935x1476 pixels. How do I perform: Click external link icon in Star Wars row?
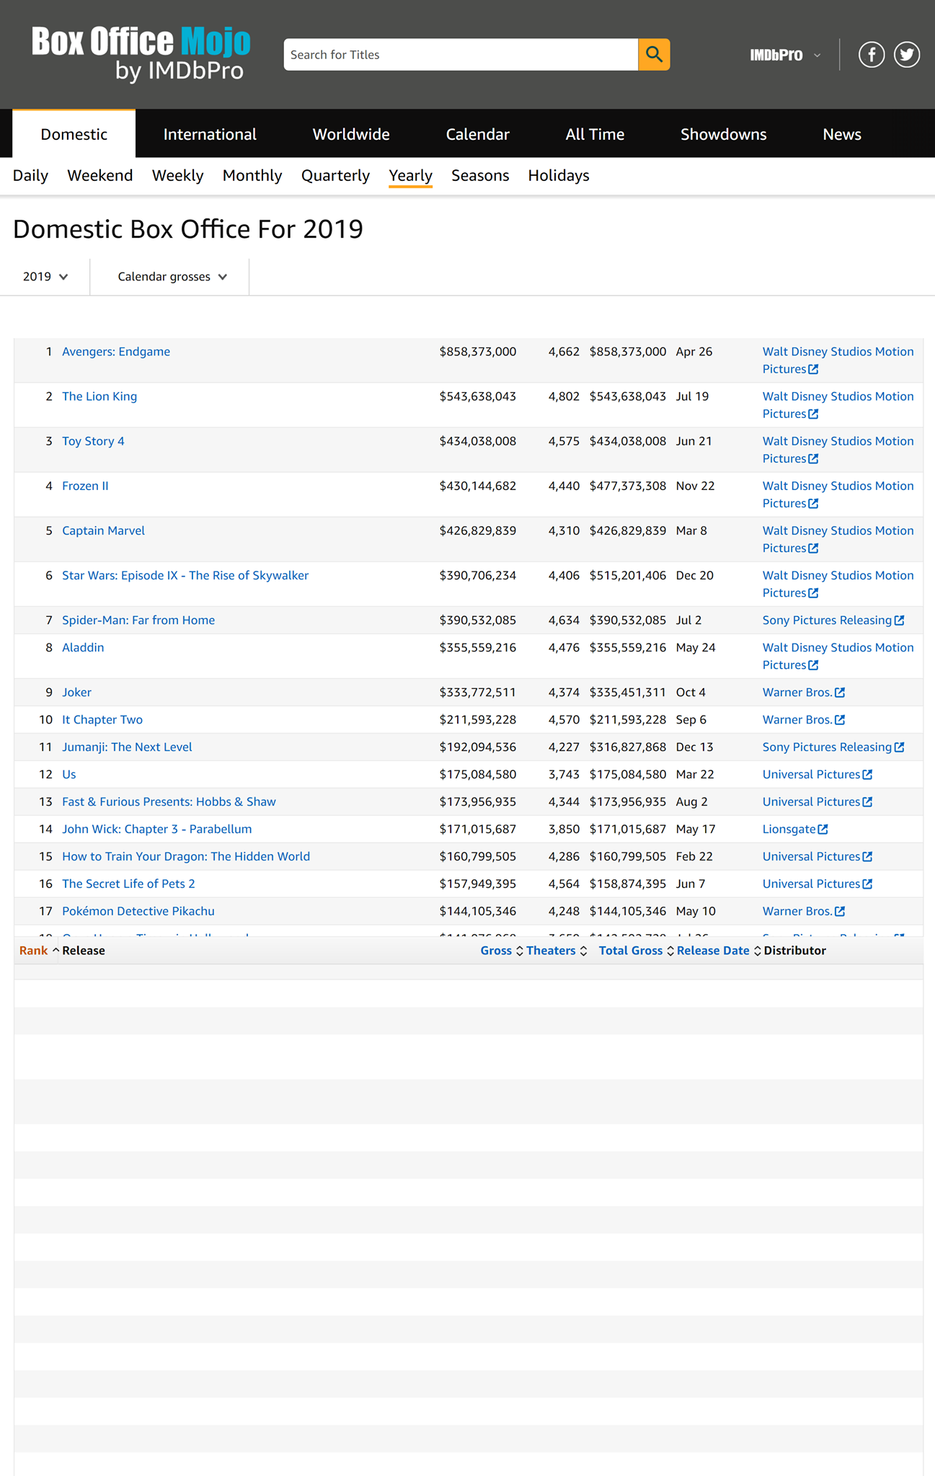pyautogui.click(x=813, y=593)
